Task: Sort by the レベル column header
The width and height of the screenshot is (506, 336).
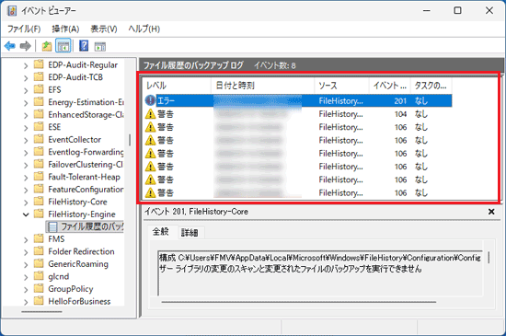Action: click(x=178, y=86)
